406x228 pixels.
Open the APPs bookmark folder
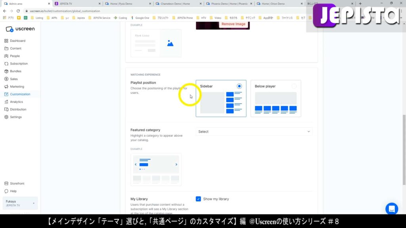(52, 18)
